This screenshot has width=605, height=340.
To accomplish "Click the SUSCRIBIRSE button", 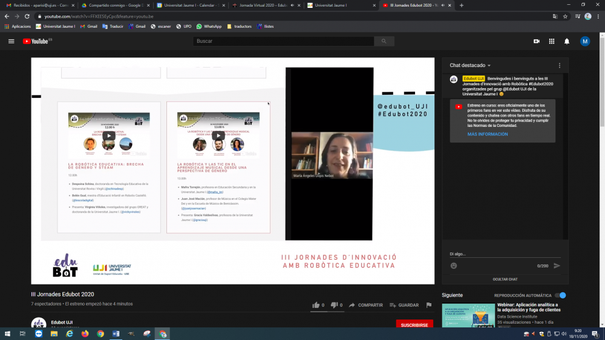I will [414, 324].
